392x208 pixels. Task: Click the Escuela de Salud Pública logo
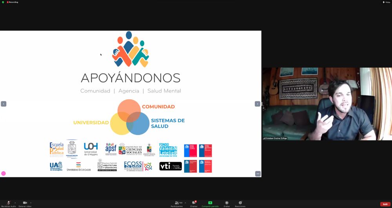(x=57, y=149)
